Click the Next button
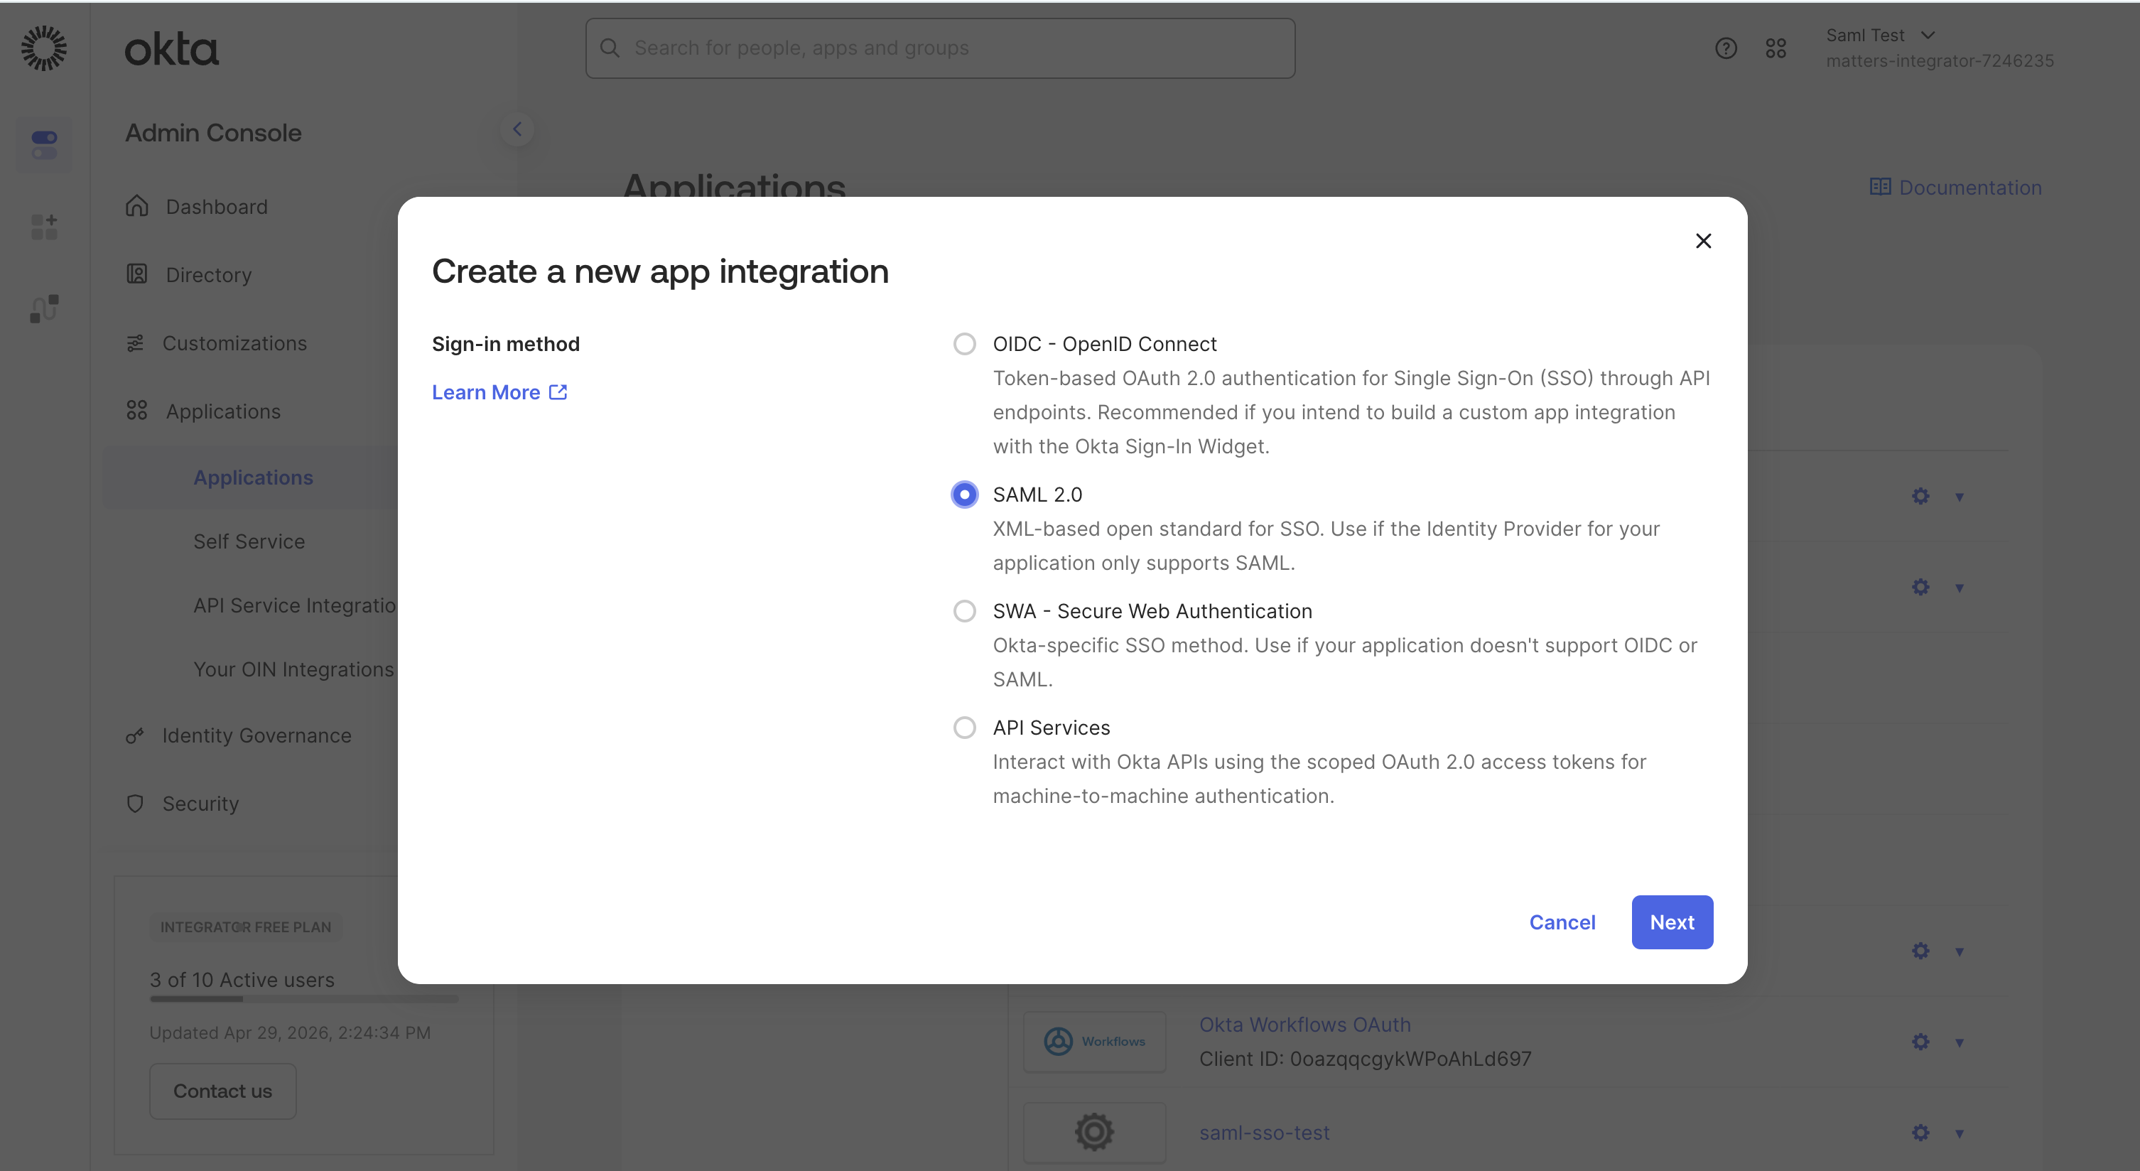This screenshot has width=2140, height=1171. 1672,922
